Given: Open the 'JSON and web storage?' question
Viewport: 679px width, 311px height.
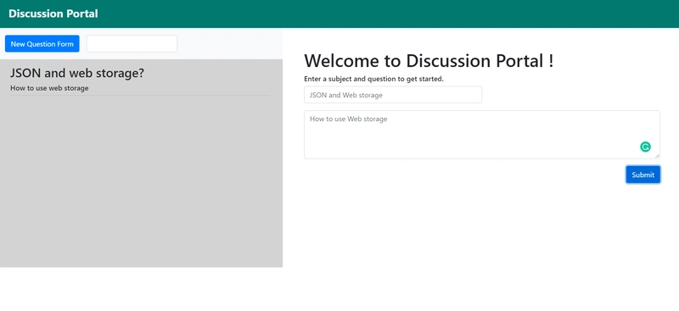Looking at the screenshot, I should (x=77, y=73).
